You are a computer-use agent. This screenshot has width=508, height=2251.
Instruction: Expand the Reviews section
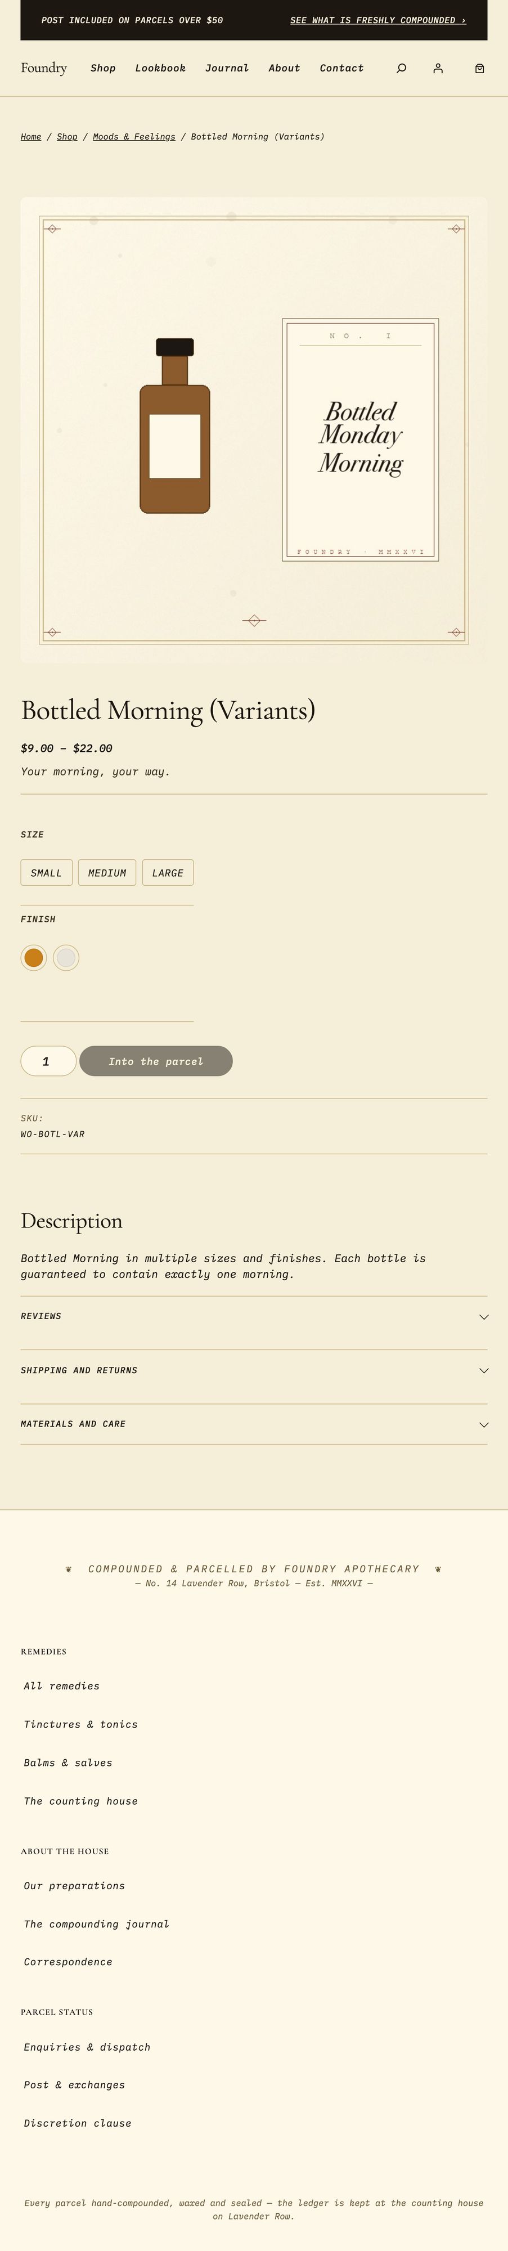[x=253, y=1316]
